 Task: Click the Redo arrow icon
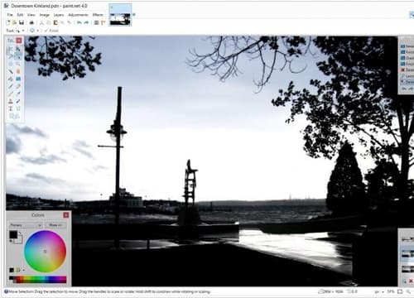[86, 22]
